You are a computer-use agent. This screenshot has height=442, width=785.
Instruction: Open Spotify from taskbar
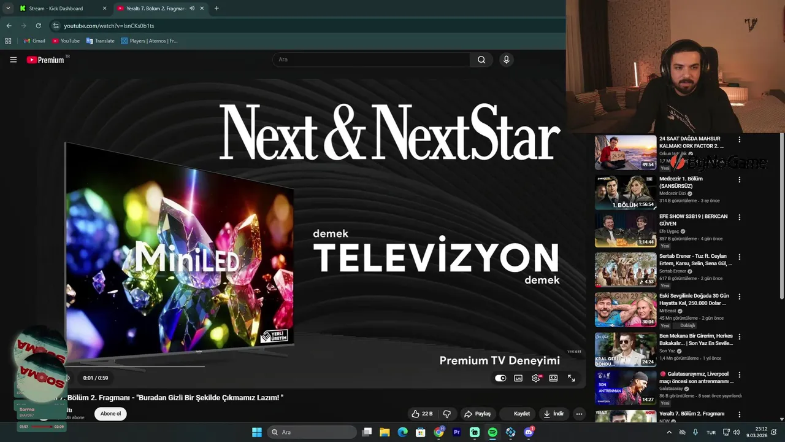point(492,432)
